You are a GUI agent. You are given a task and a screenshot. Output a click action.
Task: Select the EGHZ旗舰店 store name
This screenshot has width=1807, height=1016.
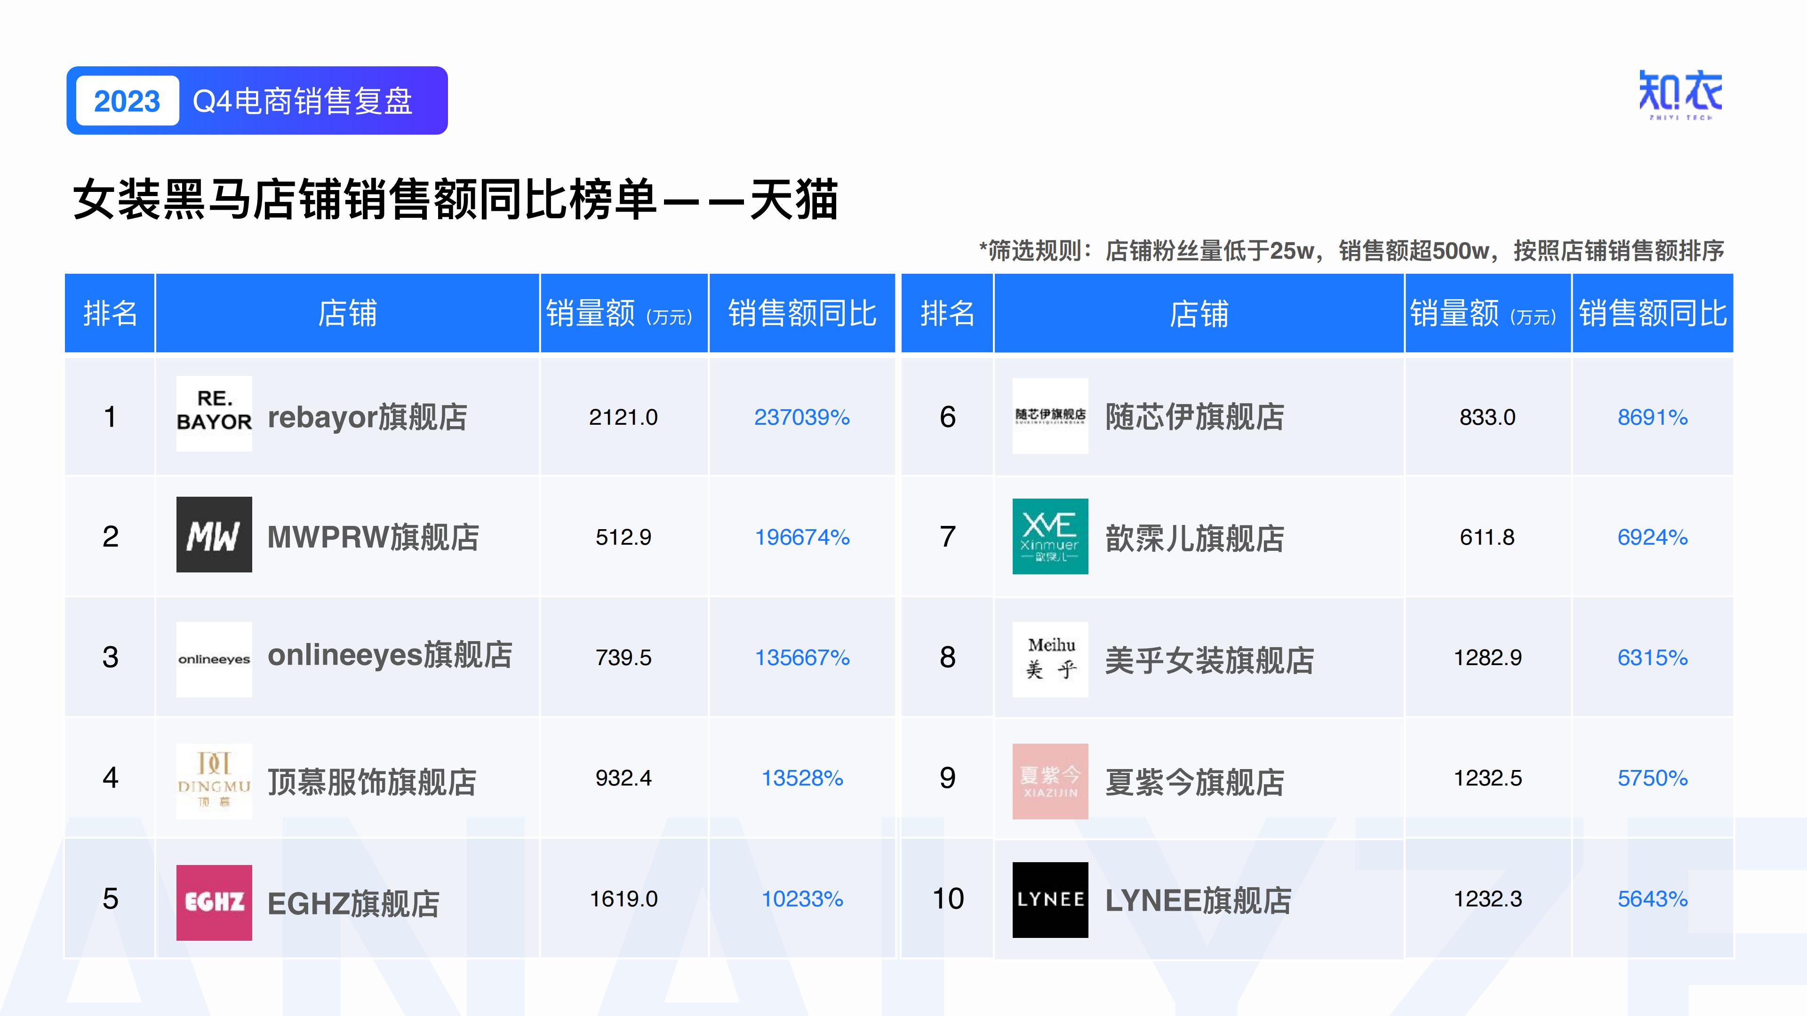click(x=353, y=903)
